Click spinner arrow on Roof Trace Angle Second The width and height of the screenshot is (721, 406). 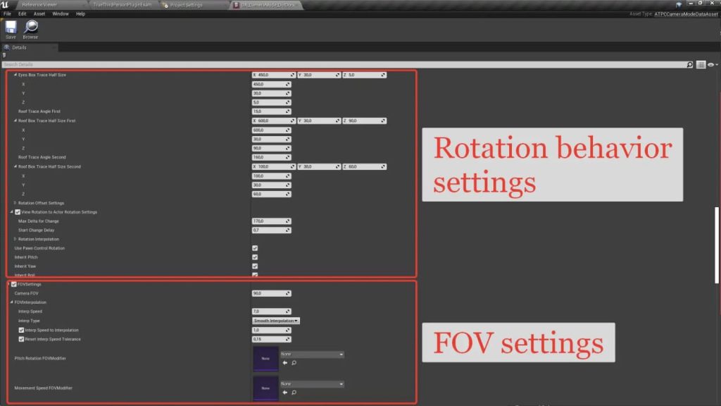[288, 157]
